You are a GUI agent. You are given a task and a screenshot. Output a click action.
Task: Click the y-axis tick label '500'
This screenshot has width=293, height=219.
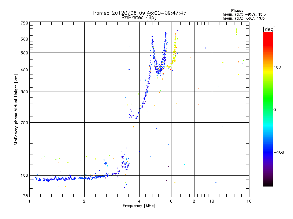[x=24, y=53]
